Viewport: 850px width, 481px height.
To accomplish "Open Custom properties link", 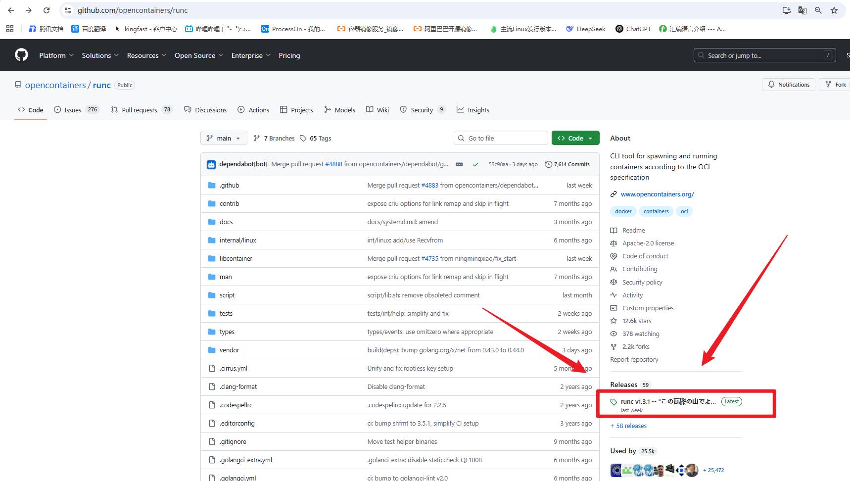I will pos(648,308).
